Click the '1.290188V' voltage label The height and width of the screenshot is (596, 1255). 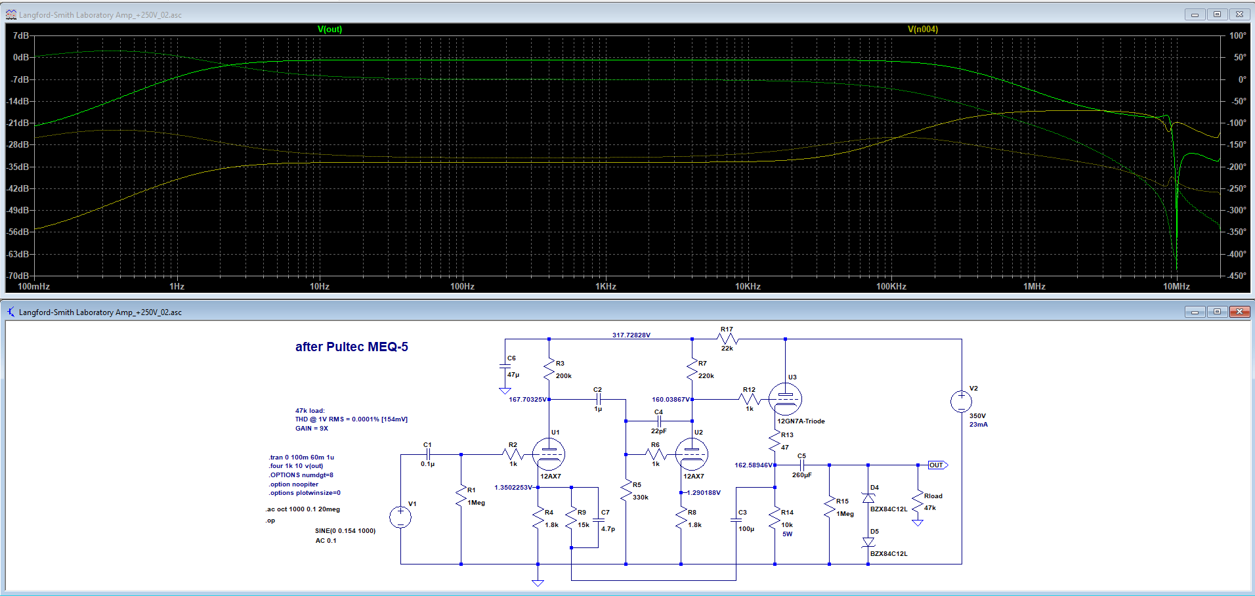tap(703, 493)
